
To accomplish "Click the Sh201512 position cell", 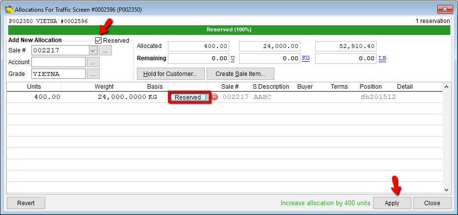I will (378, 97).
